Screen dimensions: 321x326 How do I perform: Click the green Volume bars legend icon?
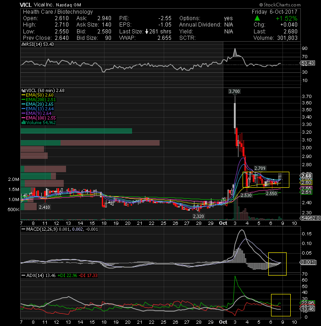(23, 122)
